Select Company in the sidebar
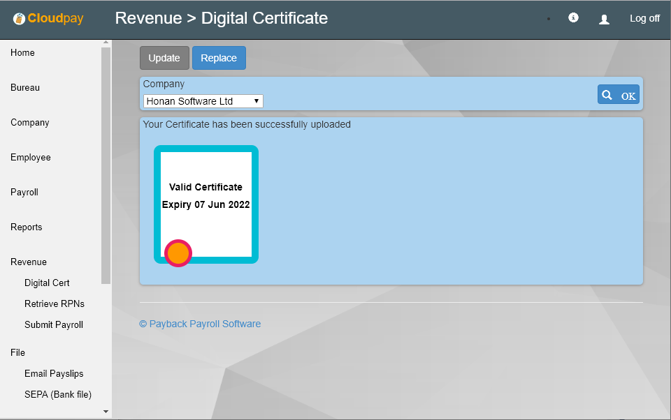 pos(30,123)
